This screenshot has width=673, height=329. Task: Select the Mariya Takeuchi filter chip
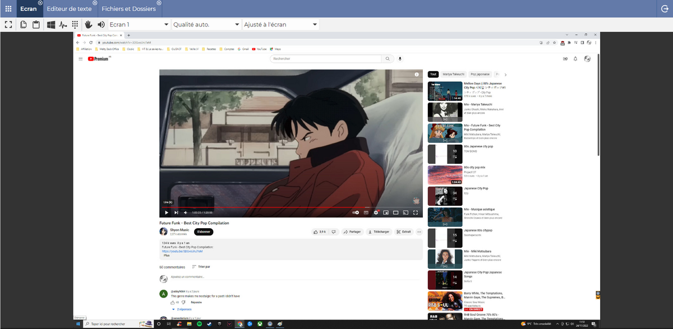pyautogui.click(x=454, y=74)
